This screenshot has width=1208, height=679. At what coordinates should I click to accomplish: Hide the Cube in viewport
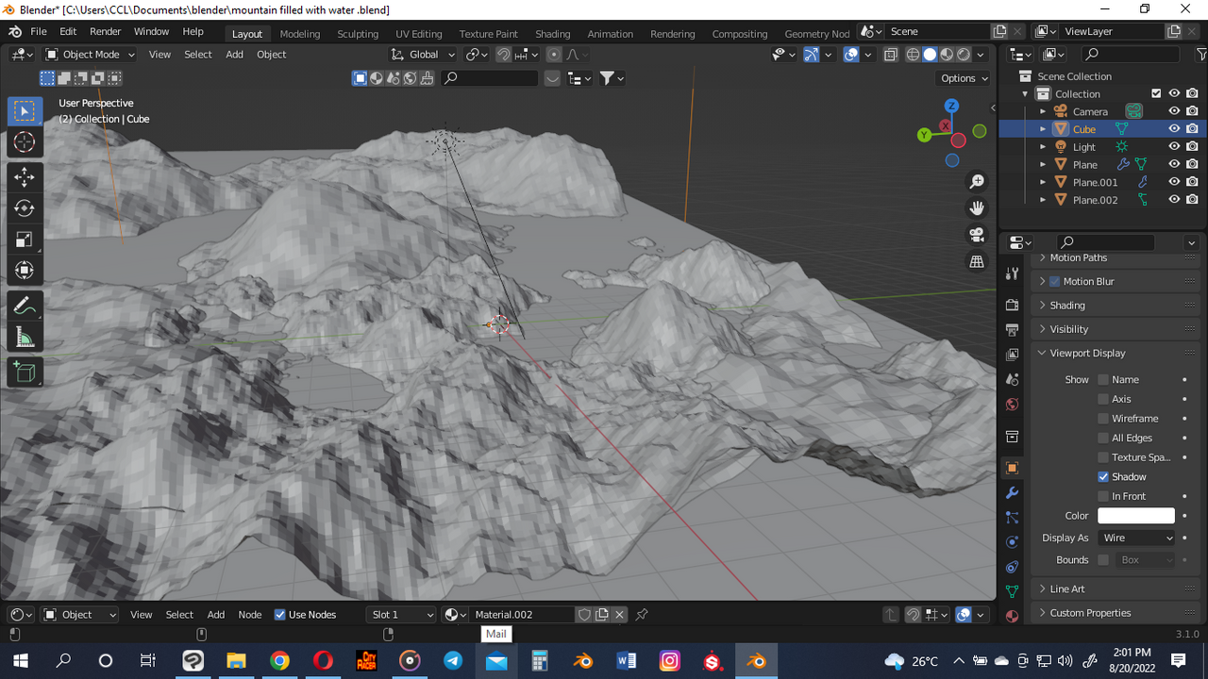(1174, 129)
